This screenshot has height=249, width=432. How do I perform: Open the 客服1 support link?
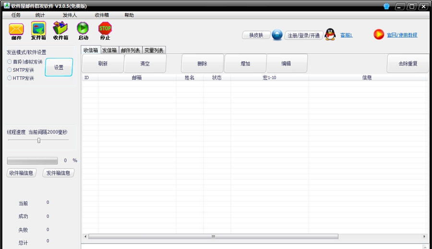tap(346, 35)
